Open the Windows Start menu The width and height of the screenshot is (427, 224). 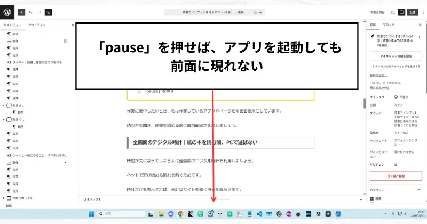pos(91,214)
